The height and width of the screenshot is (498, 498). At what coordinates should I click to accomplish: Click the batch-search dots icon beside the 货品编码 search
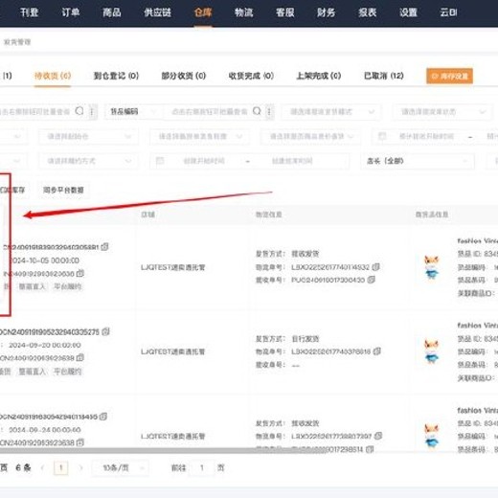pos(269,112)
